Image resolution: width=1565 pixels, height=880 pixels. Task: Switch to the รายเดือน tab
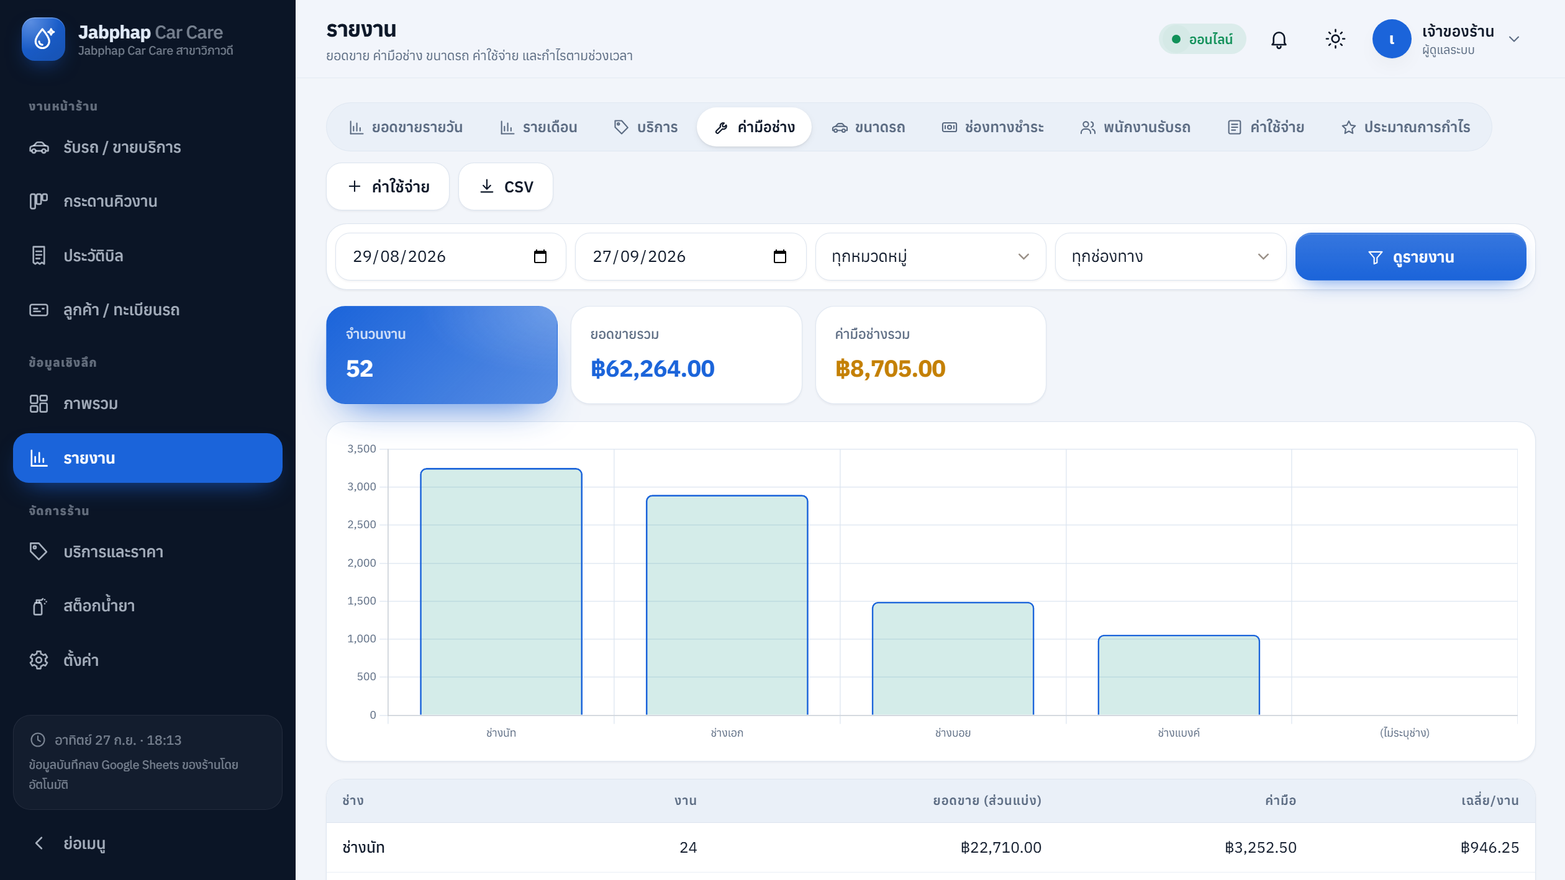click(538, 127)
